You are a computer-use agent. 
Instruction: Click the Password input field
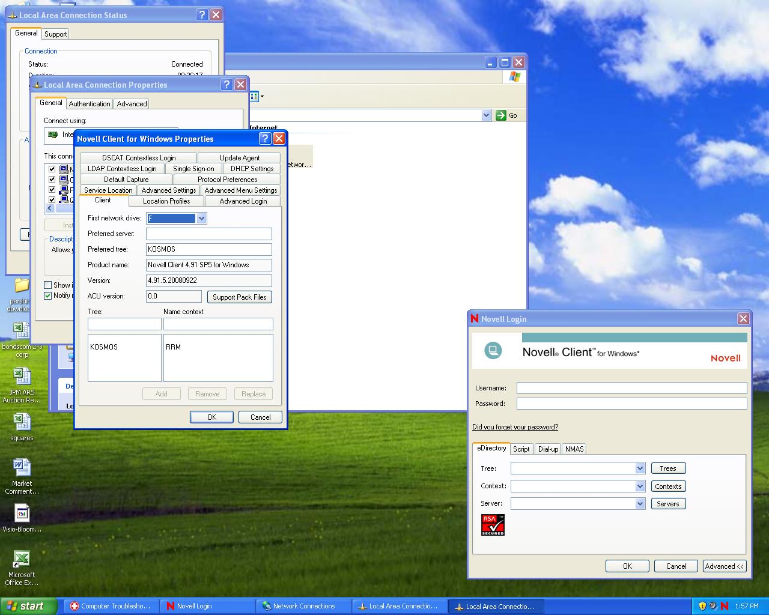(632, 404)
